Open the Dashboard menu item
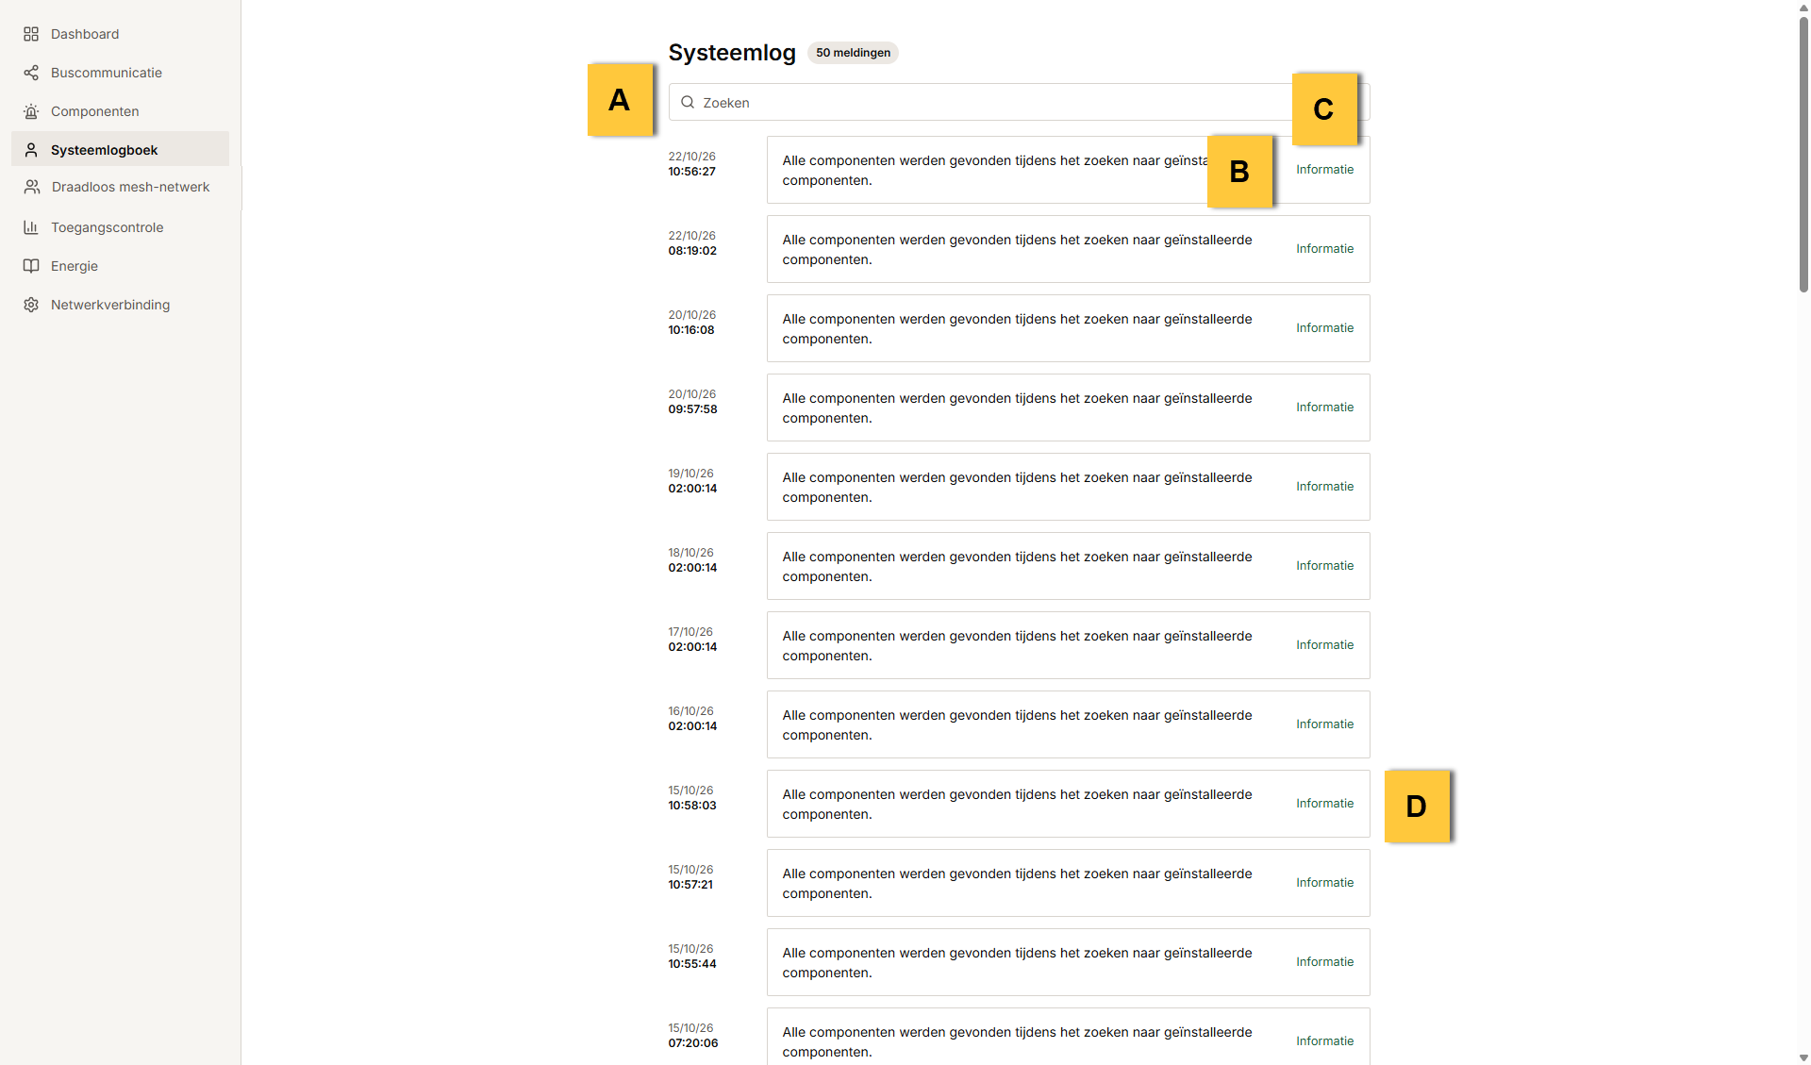The image size is (1811, 1065). tap(121, 34)
